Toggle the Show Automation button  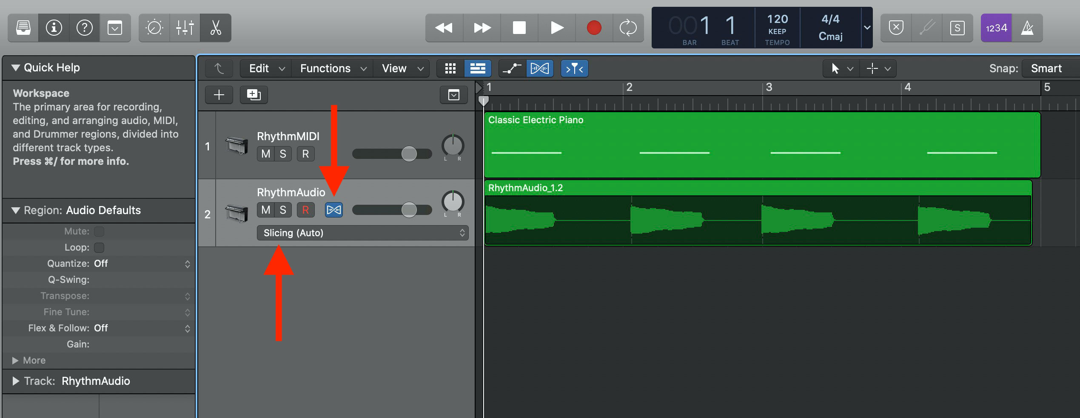(512, 68)
